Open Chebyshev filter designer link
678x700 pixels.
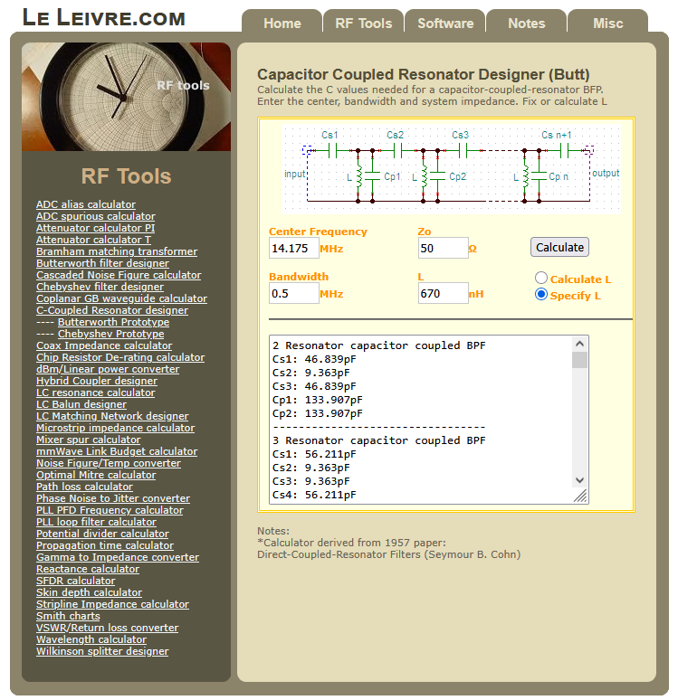100,287
